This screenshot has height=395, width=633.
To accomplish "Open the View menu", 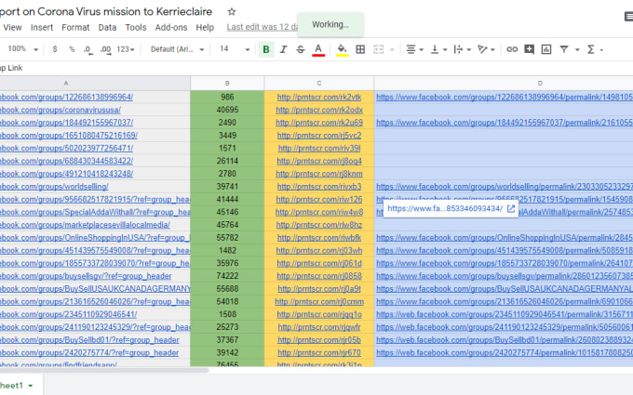I will [x=12, y=27].
